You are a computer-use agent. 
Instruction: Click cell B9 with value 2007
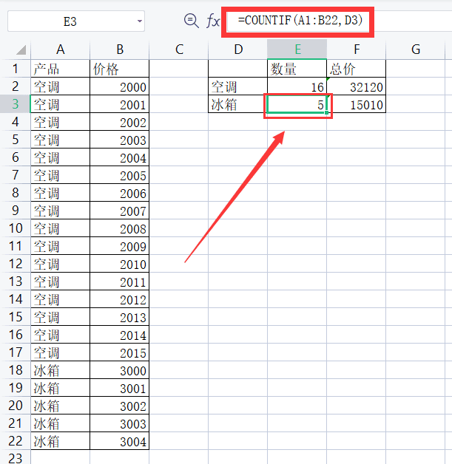(x=120, y=211)
